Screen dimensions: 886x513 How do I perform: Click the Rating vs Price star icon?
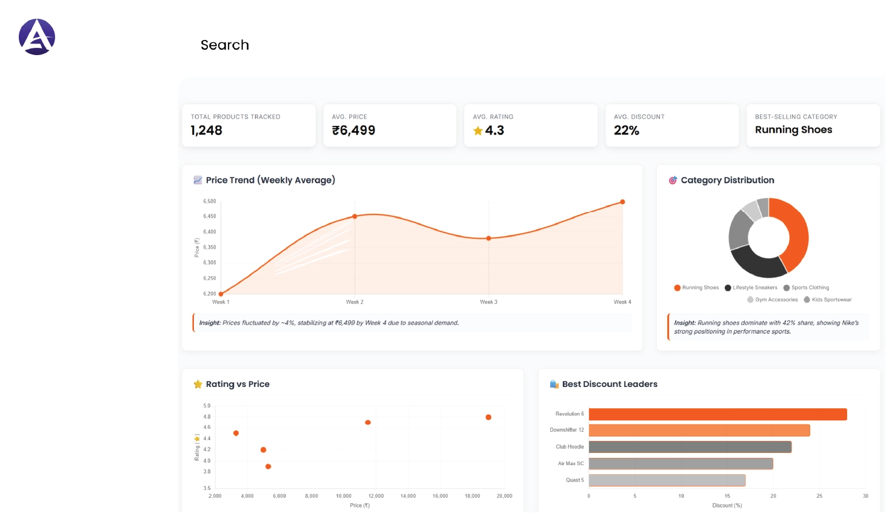pos(198,383)
